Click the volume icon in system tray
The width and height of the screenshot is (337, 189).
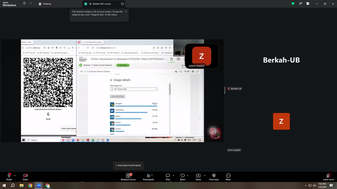point(314,185)
